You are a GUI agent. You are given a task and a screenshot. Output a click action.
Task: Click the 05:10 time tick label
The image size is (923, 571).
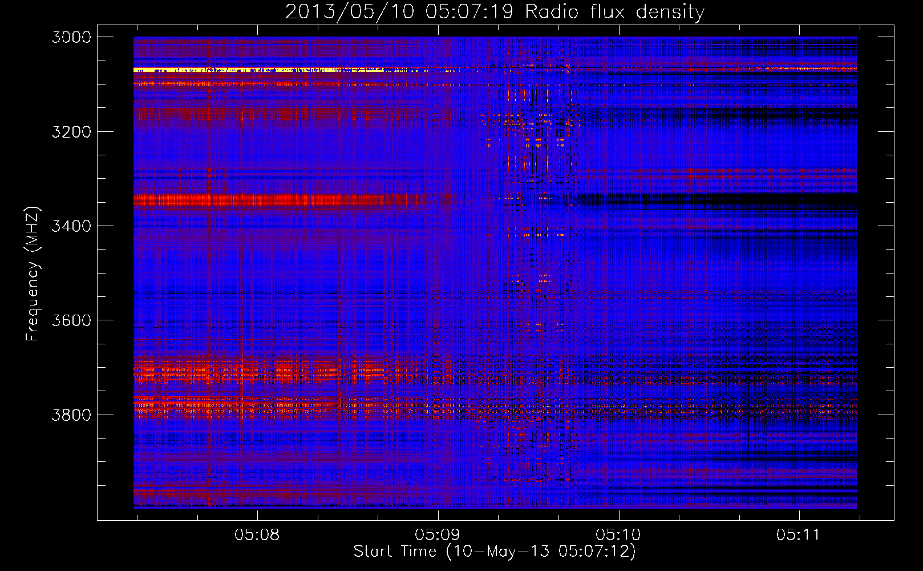click(x=618, y=535)
